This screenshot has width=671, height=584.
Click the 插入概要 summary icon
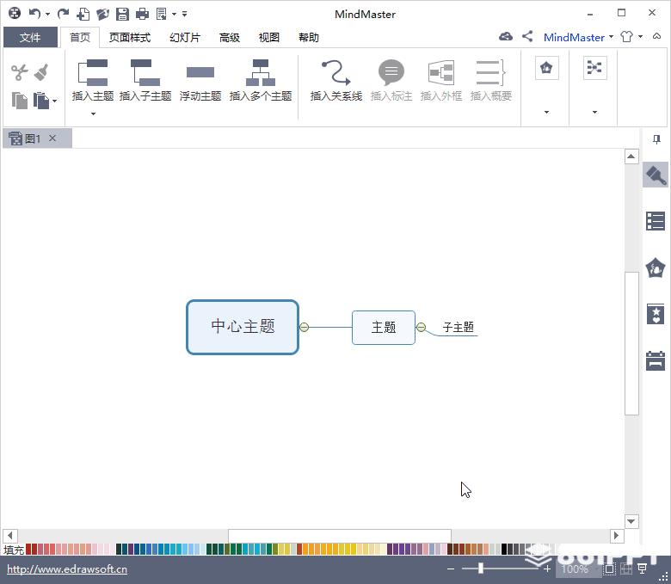point(491,81)
